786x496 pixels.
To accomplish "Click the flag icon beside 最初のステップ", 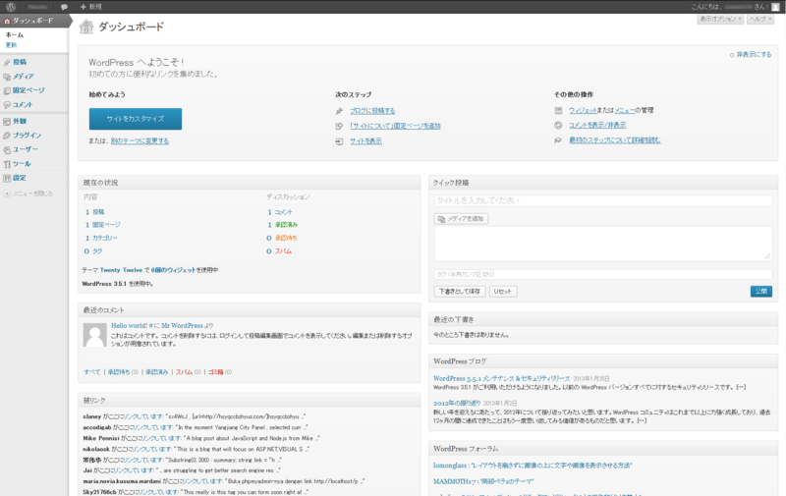I will (x=558, y=140).
